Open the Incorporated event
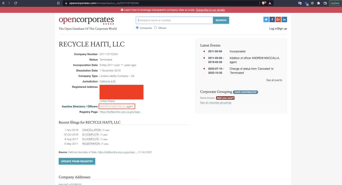342x185 pixels. pyautogui.click(x=237, y=51)
